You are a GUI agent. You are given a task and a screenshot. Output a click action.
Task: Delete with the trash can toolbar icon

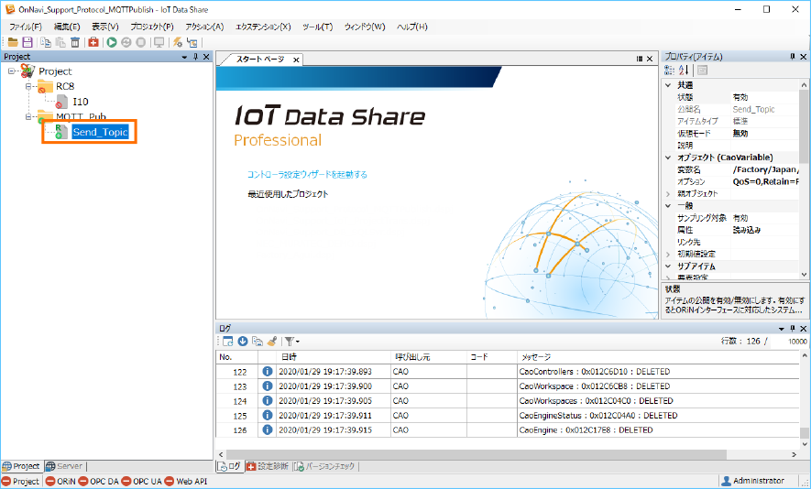tap(75, 42)
